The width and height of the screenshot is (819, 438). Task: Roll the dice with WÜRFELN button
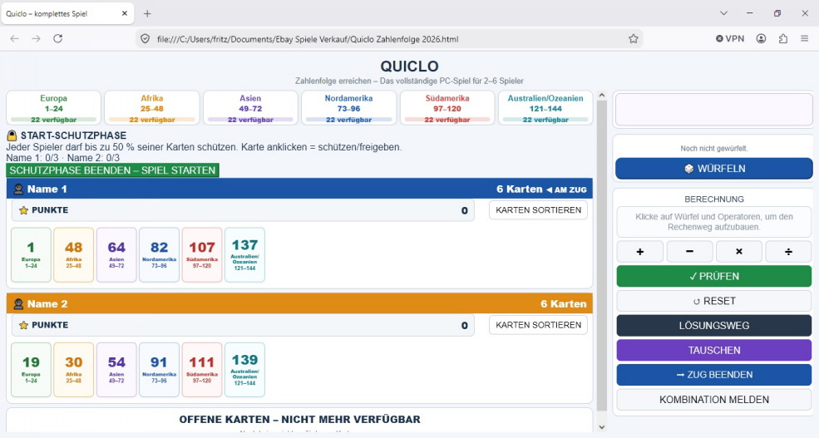tap(714, 169)
